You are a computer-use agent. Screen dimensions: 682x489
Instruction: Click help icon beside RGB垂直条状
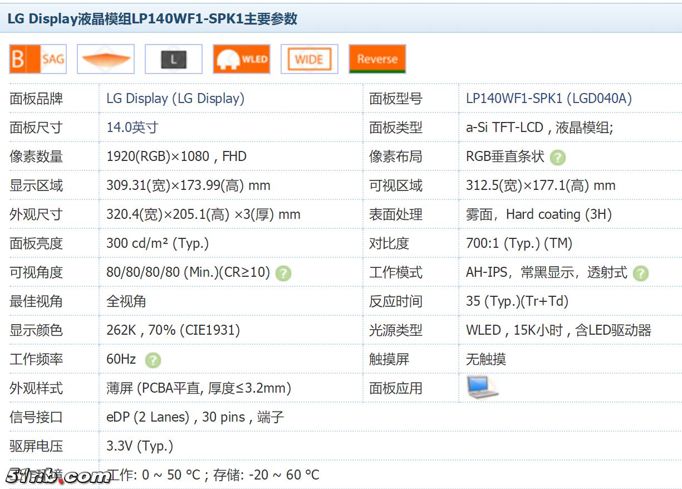557,158
